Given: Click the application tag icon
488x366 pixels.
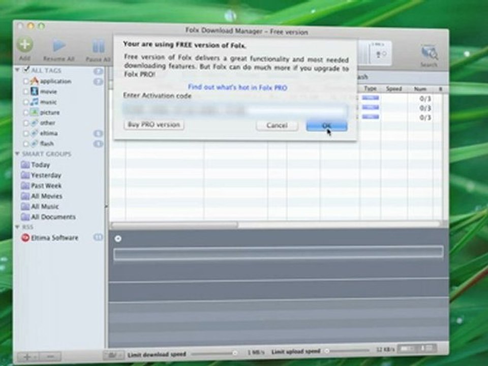Looking at the screenshot, I should tap(35, 81).
